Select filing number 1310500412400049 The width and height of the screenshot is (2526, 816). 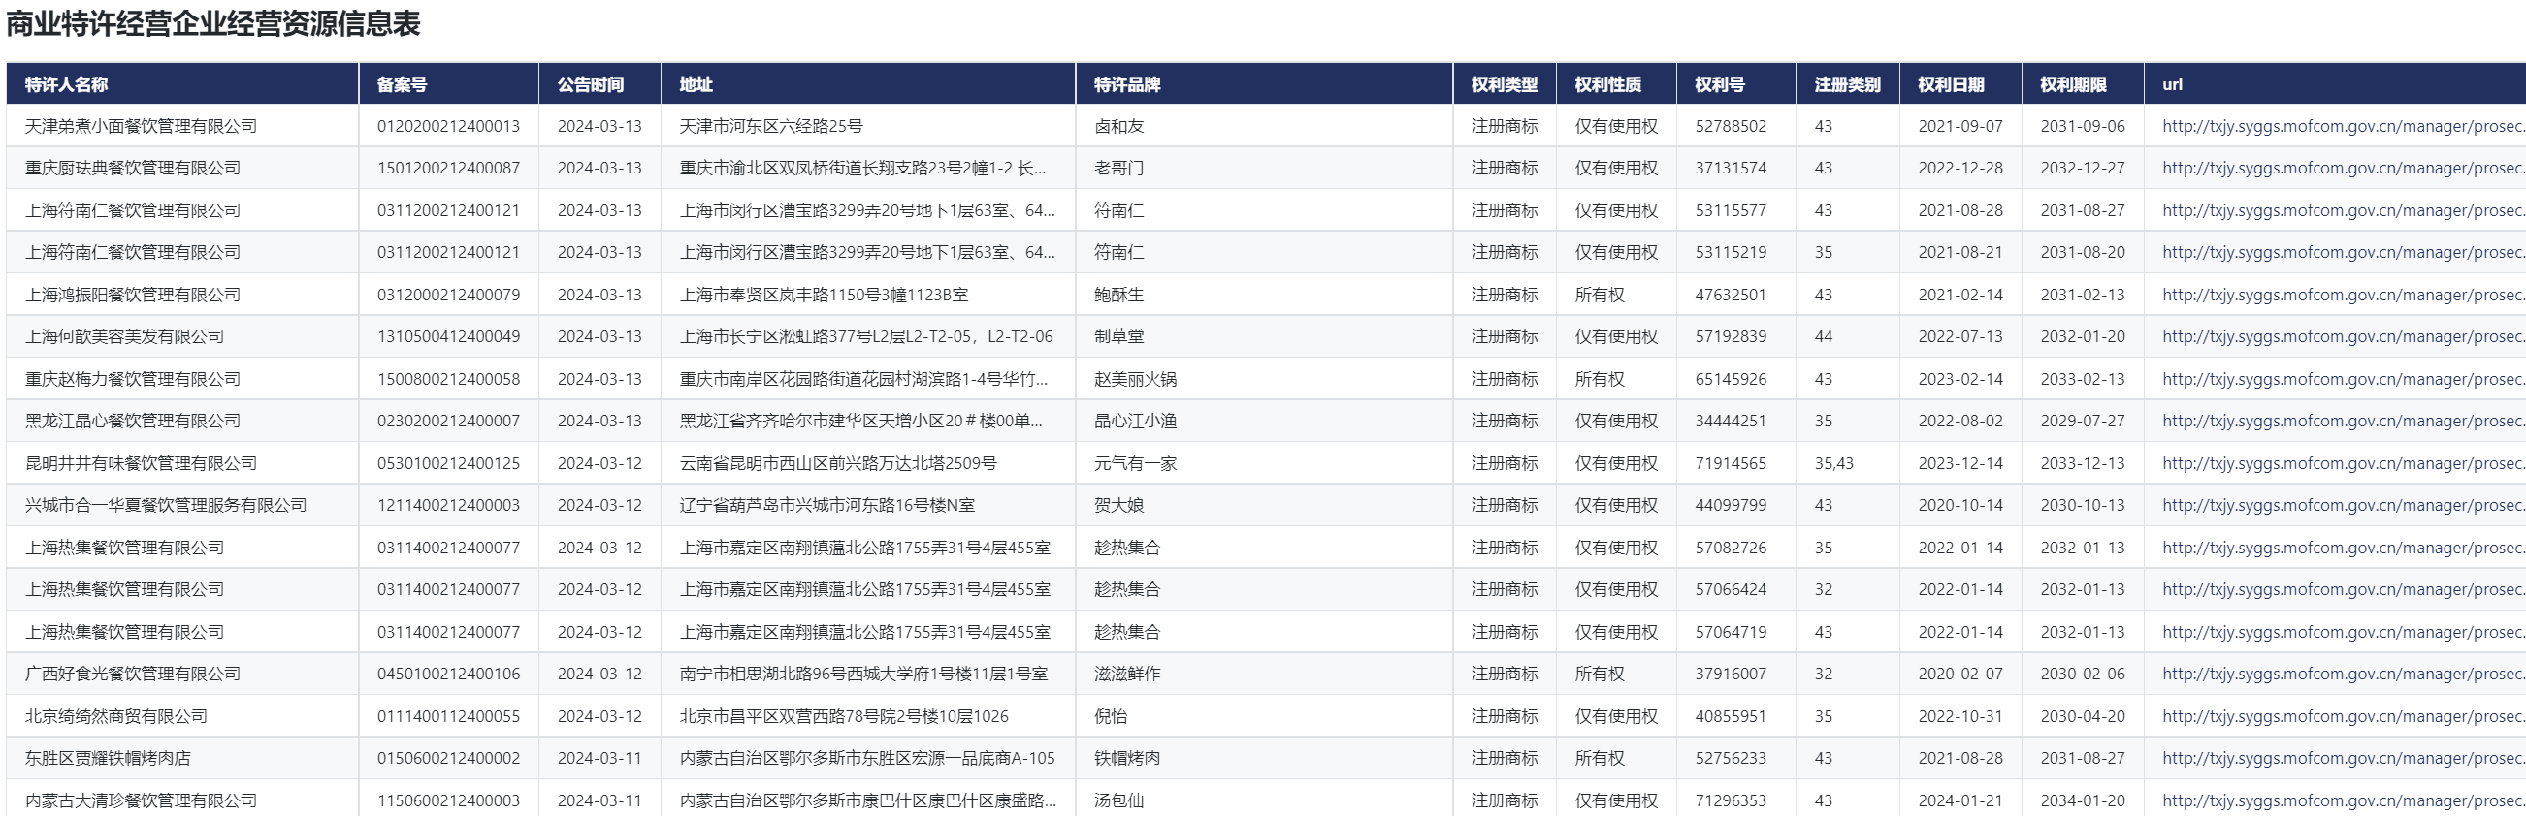(448, 337)
